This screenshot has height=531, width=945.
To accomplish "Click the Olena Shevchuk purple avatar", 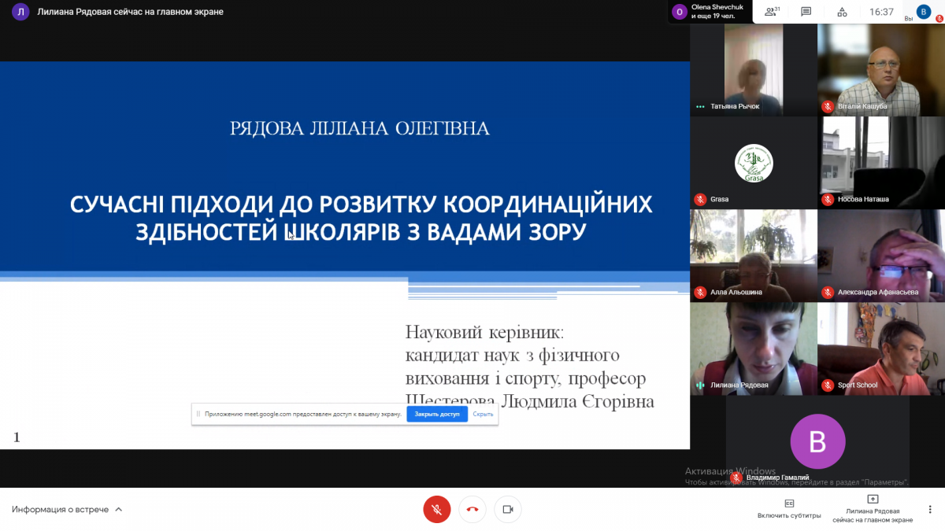I will [x=679, y=12].
